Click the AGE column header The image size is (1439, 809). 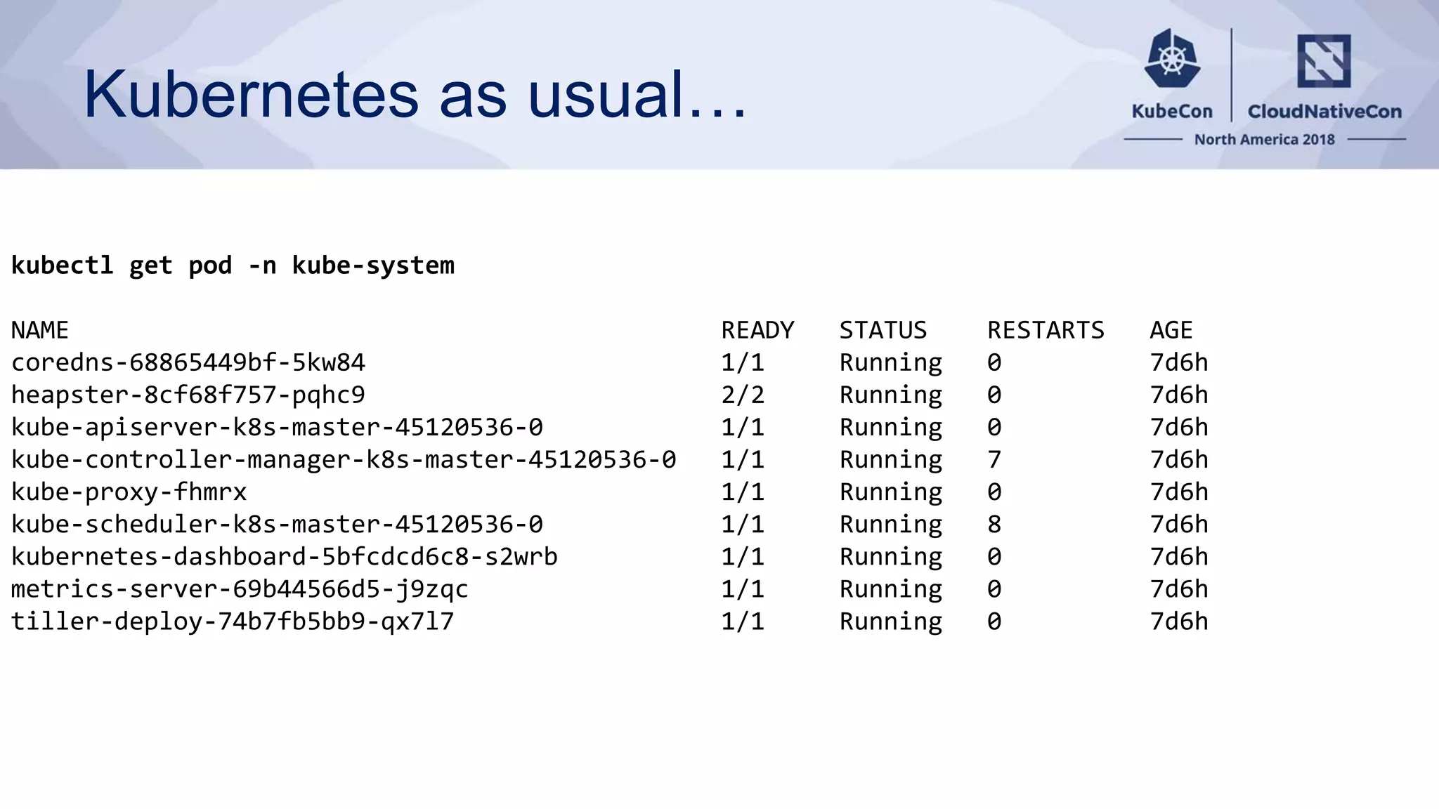tap(1171, 330)
